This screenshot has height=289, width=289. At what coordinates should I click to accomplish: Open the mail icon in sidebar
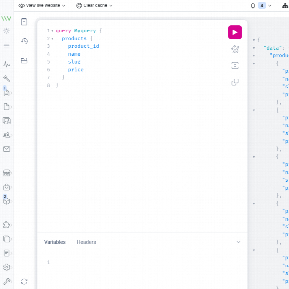point(6,149)
